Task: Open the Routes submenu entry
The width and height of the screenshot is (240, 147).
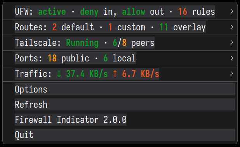Action: coord(120,27)
